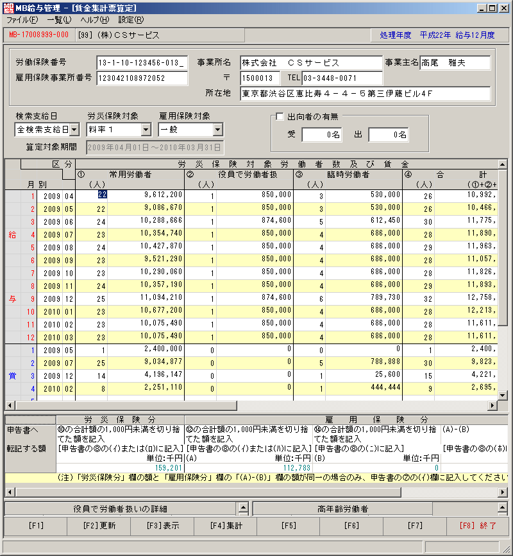513x556 pixels.
Task: Click the TEL input field
Action: [x=342, y=78]
